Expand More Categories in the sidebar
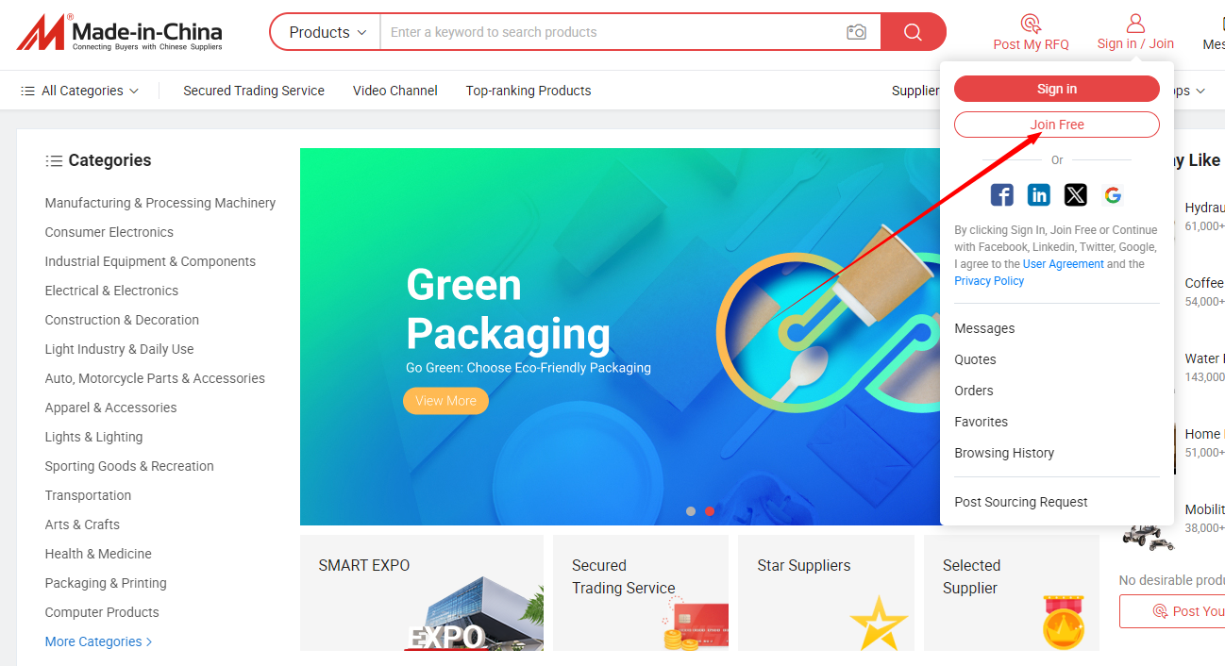This screenshot has height=666, width=1225. (x=98, y=641)
